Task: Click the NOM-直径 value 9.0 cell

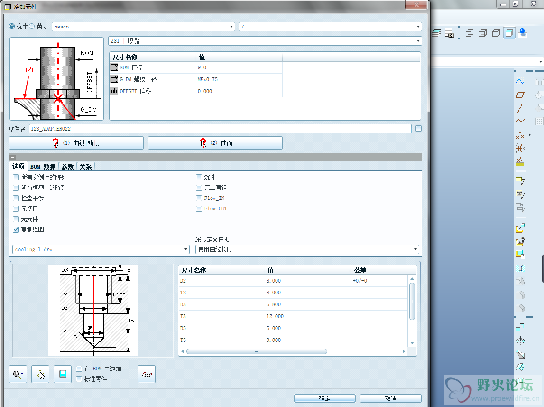Action: click(x=239, y=68)
